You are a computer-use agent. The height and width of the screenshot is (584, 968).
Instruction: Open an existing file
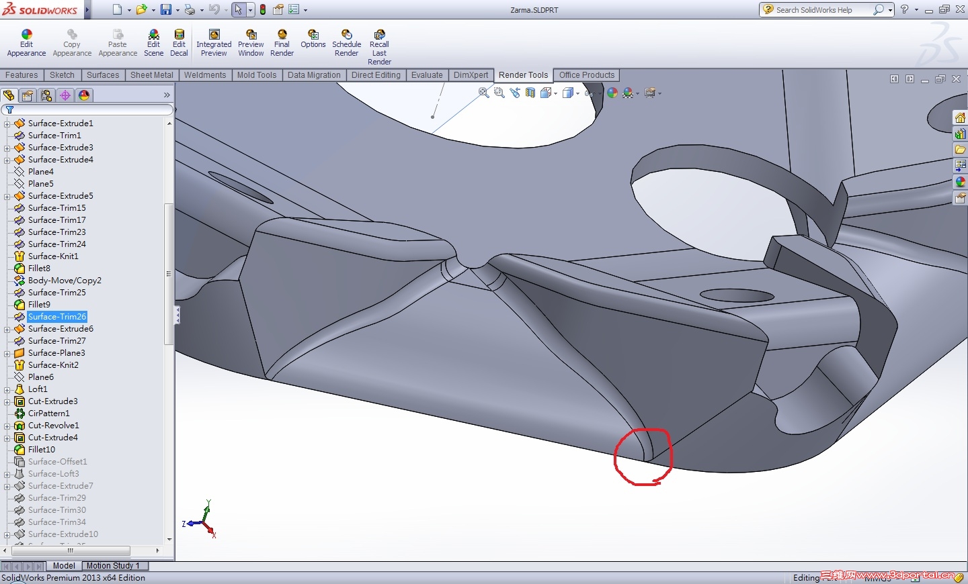(141, 9)
